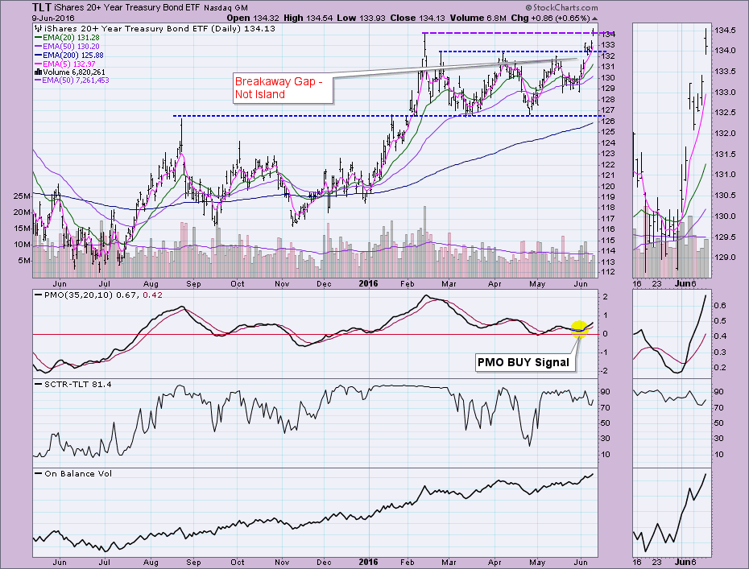Viewport: 749px width, 569px height.
Task: Click the yellow highlight circle on PMO
Action: (x=577, y=328)
